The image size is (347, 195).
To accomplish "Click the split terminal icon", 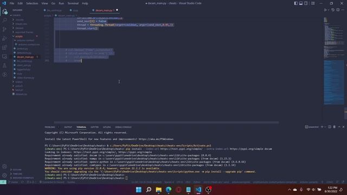I will click(x=330, y=127).
